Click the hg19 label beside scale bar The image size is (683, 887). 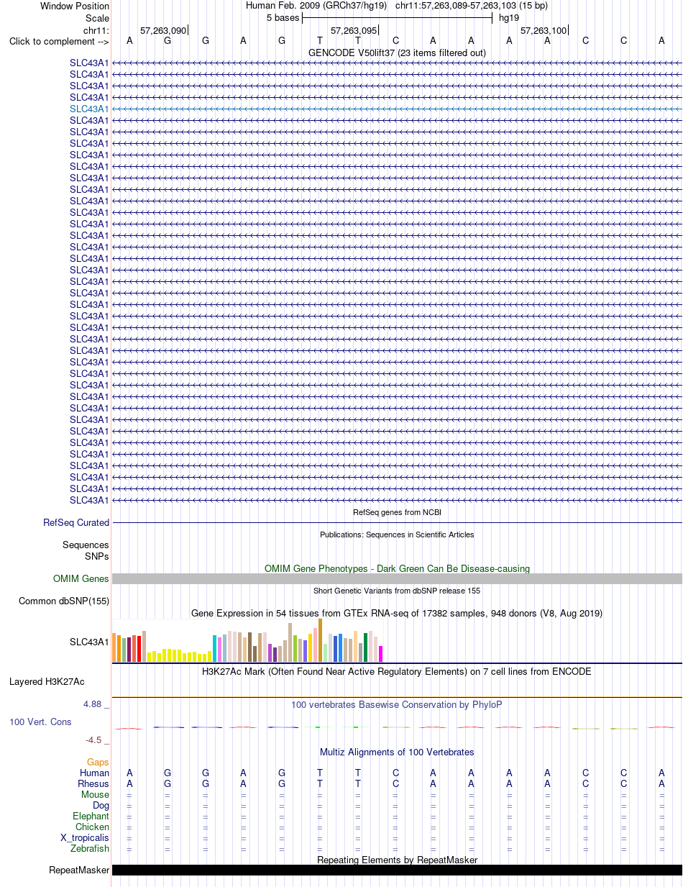pyautogui.click(x=509, y=17)
